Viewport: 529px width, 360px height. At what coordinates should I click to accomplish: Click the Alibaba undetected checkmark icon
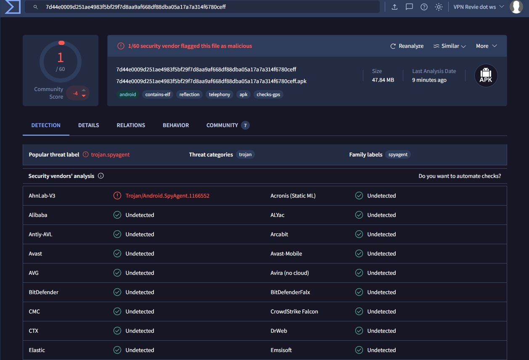(x=117, y=215)
